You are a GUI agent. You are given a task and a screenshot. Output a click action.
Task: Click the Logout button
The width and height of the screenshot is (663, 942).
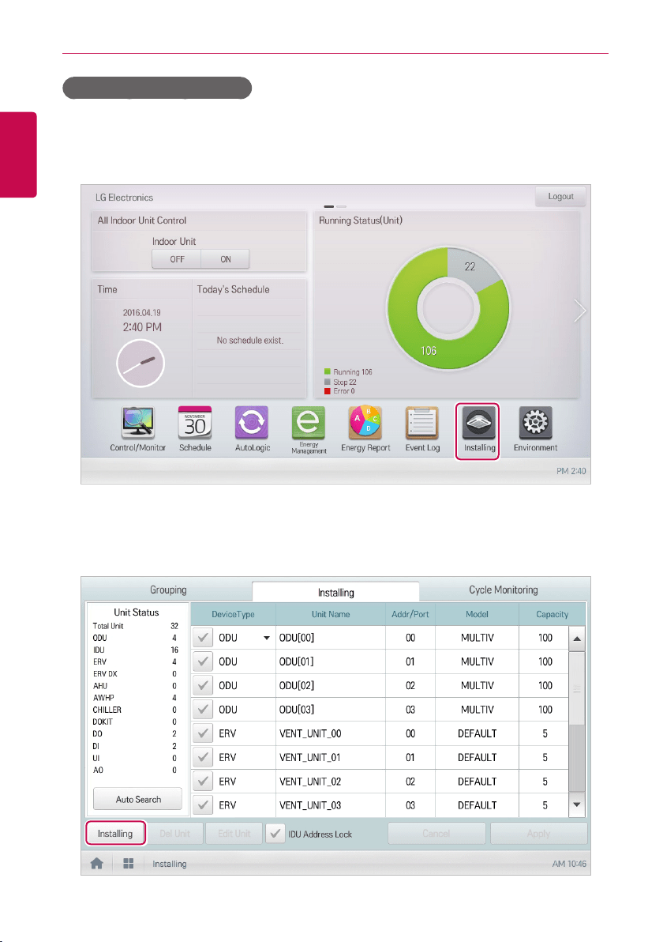point(560,197)
